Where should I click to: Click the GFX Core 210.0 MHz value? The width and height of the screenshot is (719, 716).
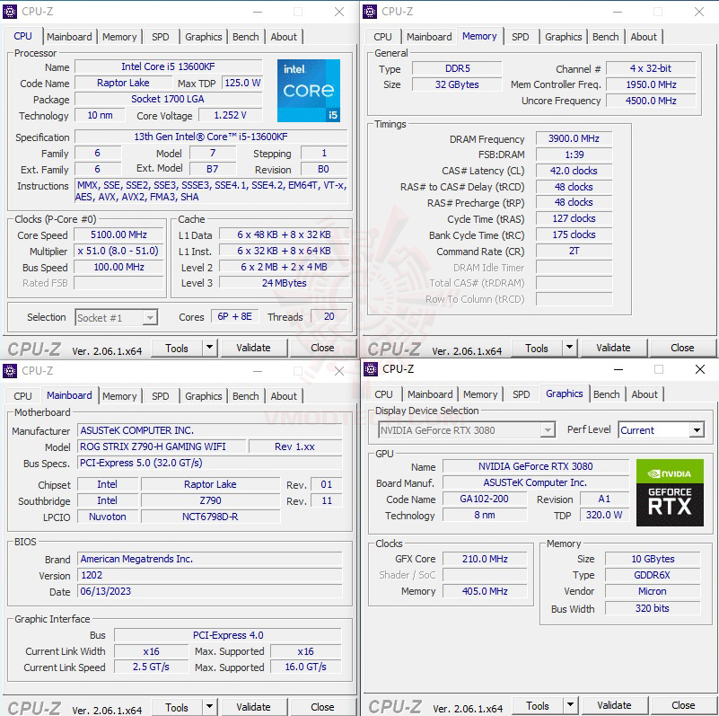(485, 559)
